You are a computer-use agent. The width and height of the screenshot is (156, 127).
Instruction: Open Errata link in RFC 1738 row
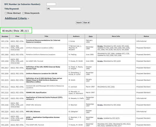[x=100, y=46]
